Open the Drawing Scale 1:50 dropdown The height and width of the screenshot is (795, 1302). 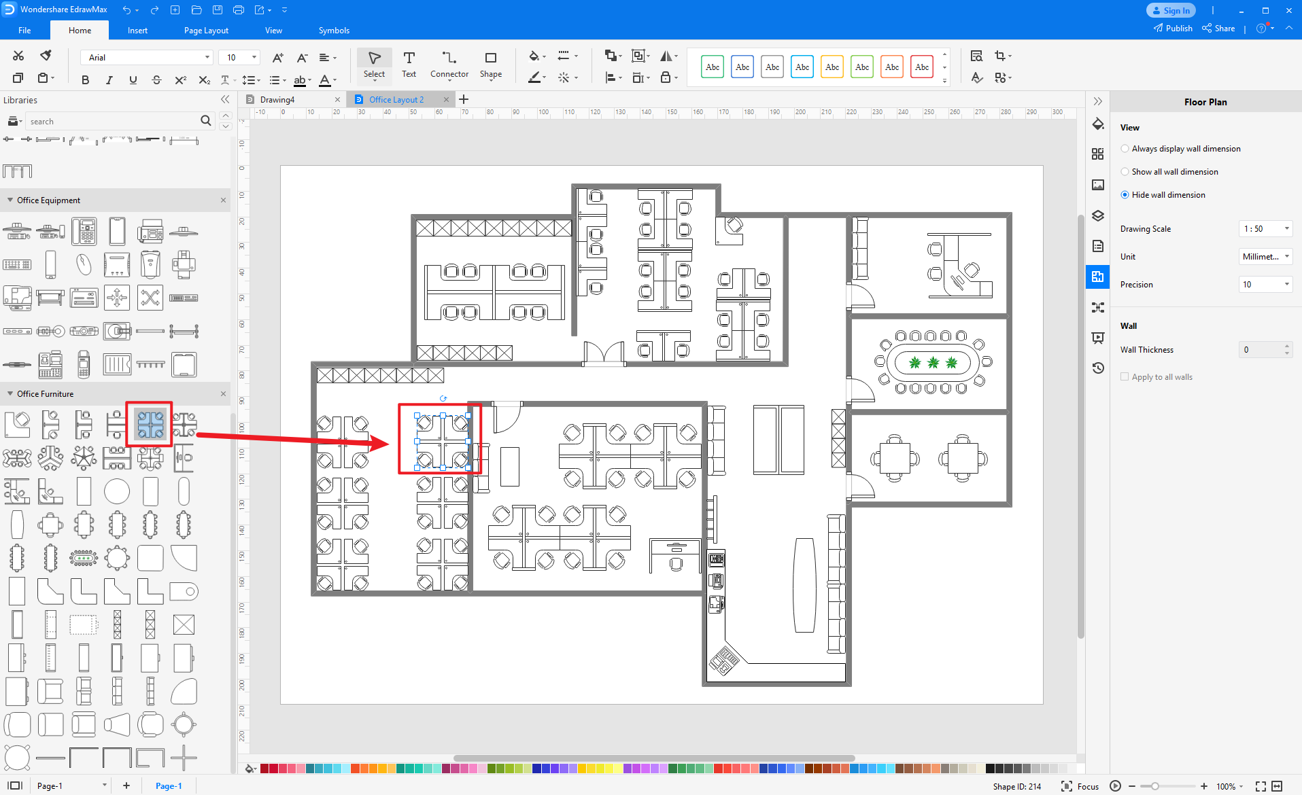click(x=1264, y=228)
